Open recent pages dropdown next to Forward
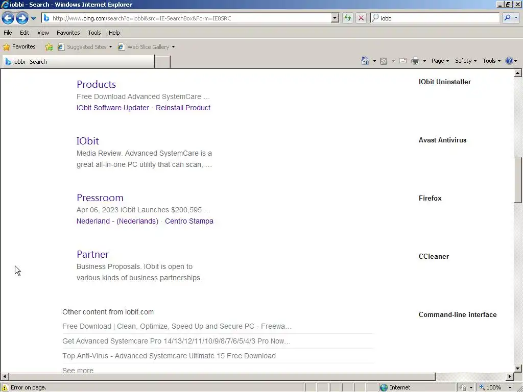The height and width of the screenshot is (392, 523). tap(33, 18)
